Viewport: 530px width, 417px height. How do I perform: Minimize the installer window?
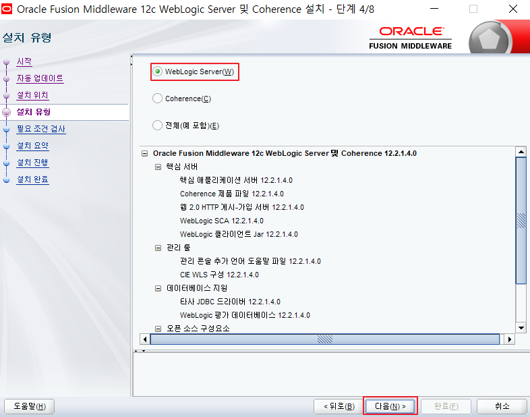(x=434, y=9)
